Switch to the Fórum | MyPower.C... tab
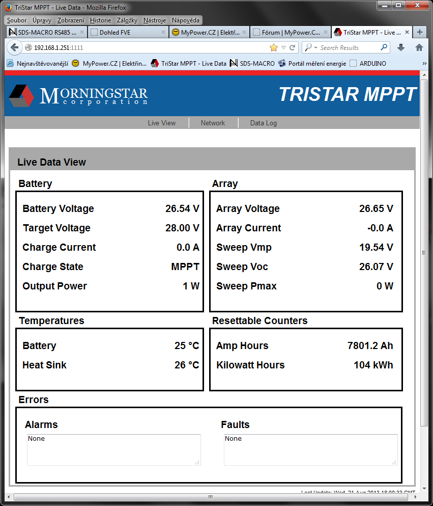 point(290,32)
